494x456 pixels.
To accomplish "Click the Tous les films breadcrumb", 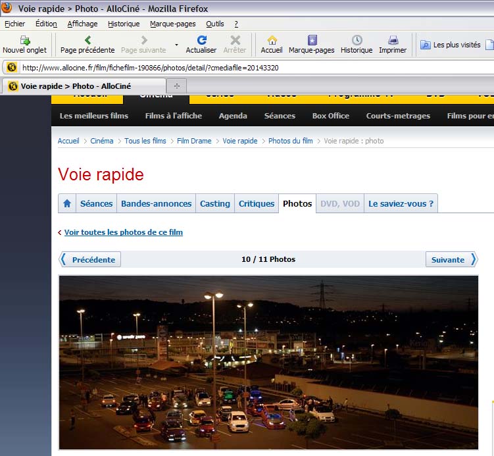I will click(145, 141).
